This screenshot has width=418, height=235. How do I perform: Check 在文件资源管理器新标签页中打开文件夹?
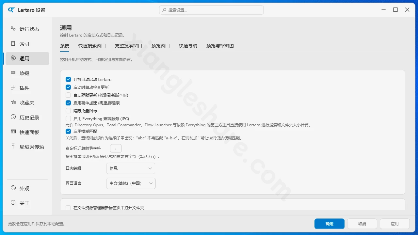coord(68,208)
